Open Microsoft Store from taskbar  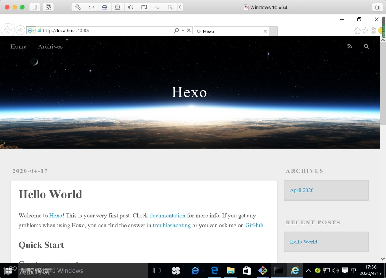pos(247,271)
